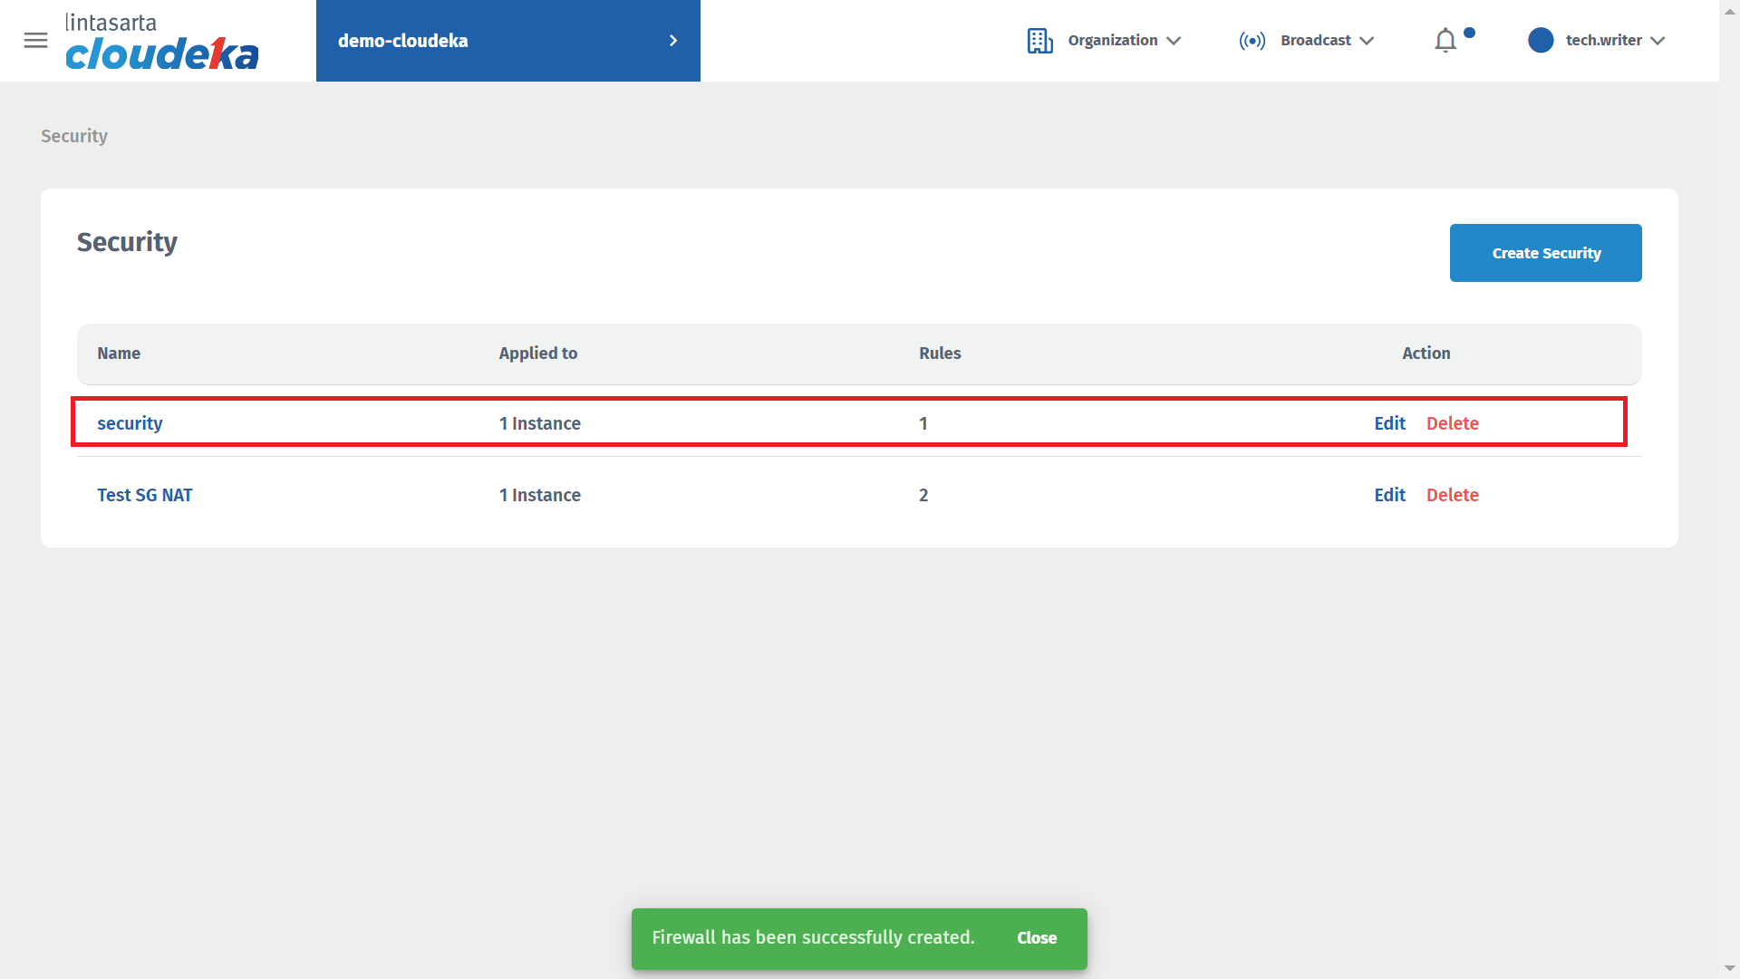
Task: Click the Lintasarta Cloudeka logo
Action: pyautogui.click(x=161, y=42)
